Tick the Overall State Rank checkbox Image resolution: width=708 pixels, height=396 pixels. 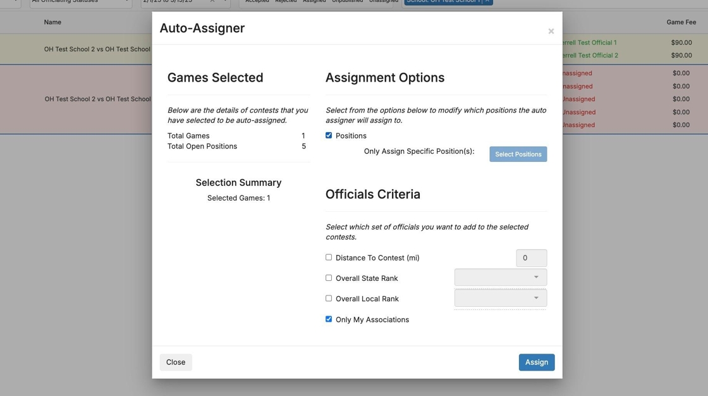pos(329,278)
